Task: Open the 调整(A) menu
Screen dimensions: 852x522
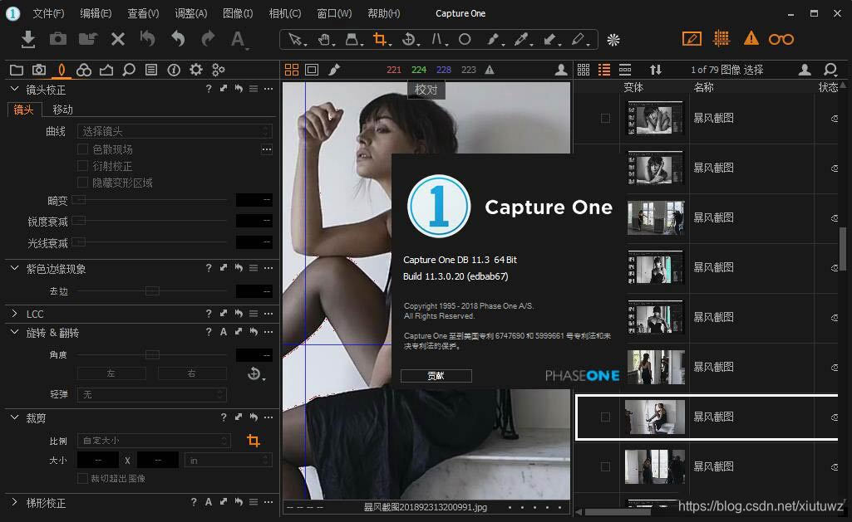Action: [x=190, y=13]
